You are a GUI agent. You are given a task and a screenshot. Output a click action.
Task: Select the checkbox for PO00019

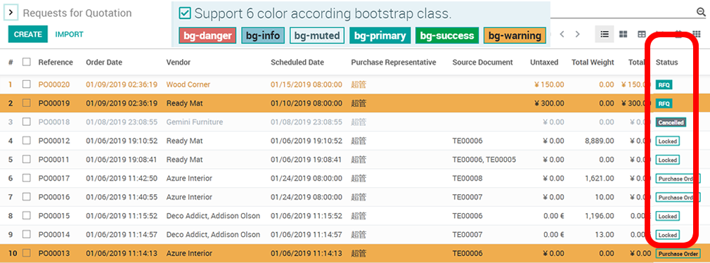pos(27,103)
